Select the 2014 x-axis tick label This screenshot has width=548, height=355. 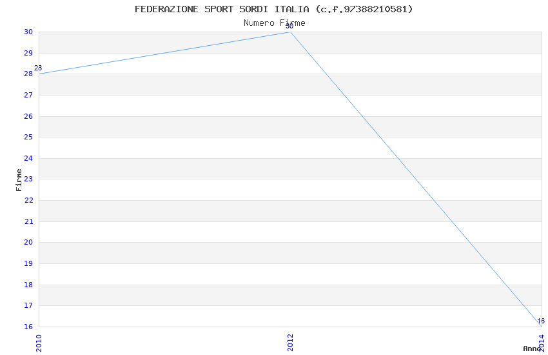pos(542,343)
